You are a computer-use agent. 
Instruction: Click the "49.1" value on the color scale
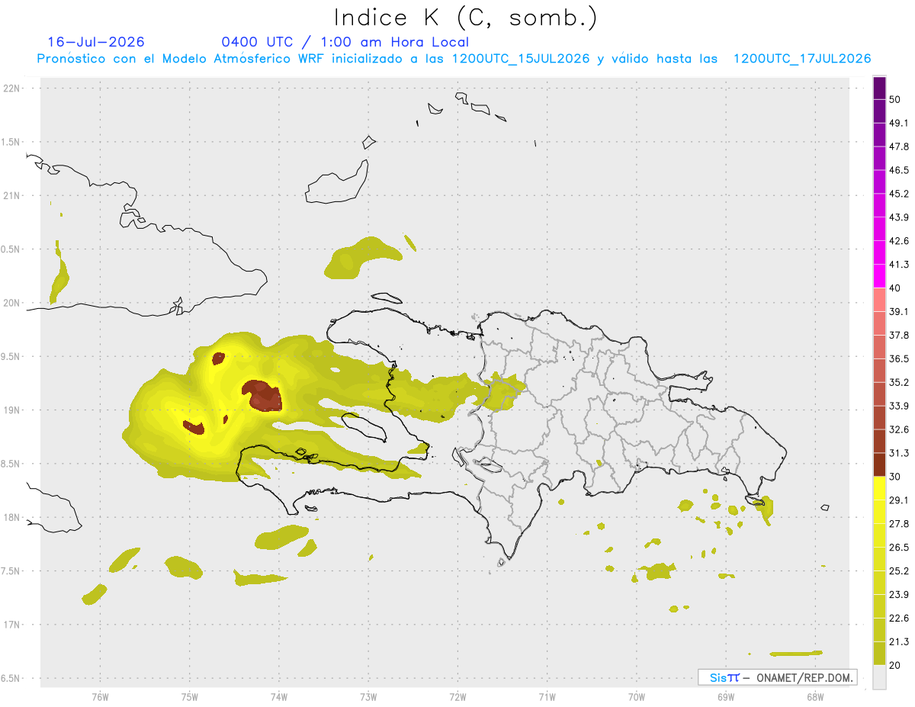tap(900, 123)
